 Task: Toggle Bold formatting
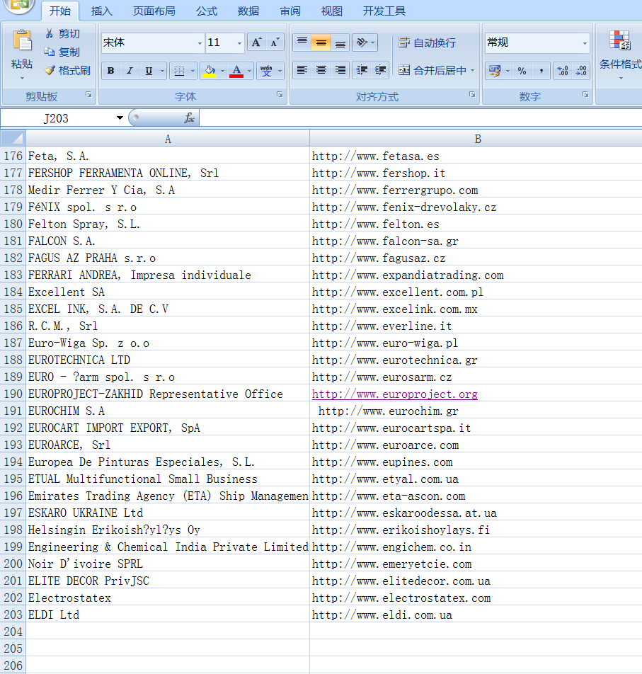click(111, 71)
